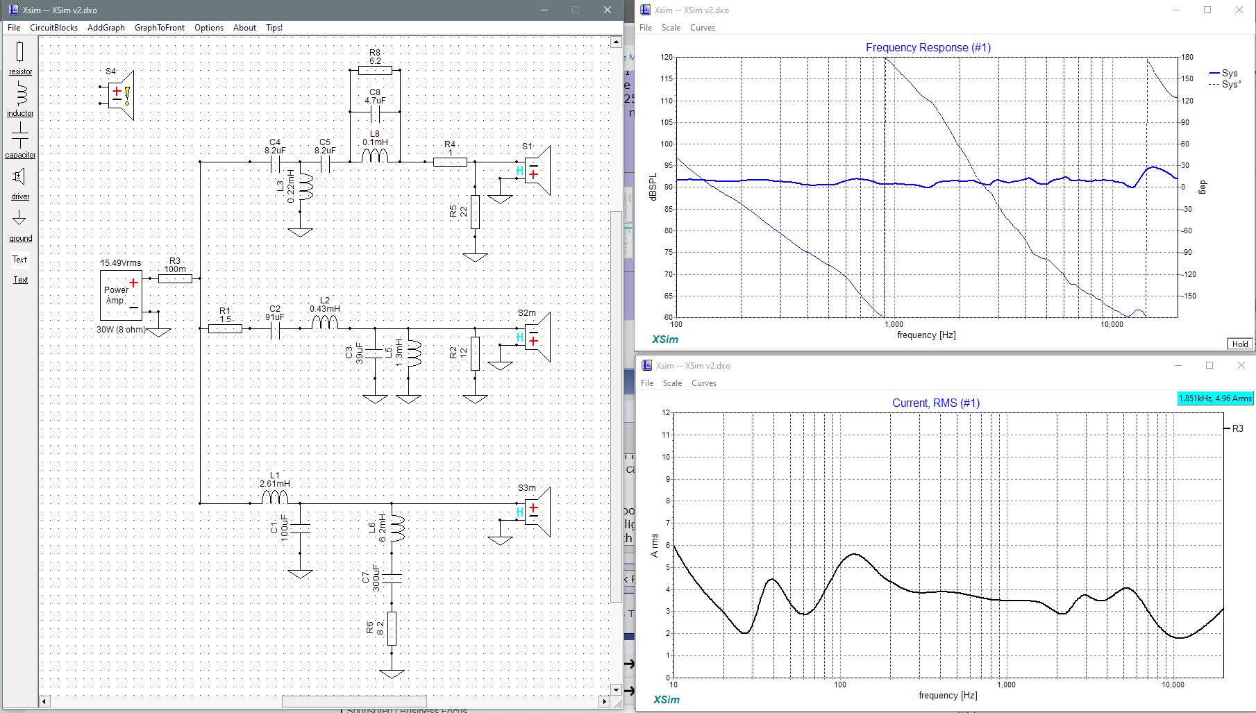The height and width of the screenshot is (713, 1256).
Task: Select the driver component tool
Action: pos(20,183)
